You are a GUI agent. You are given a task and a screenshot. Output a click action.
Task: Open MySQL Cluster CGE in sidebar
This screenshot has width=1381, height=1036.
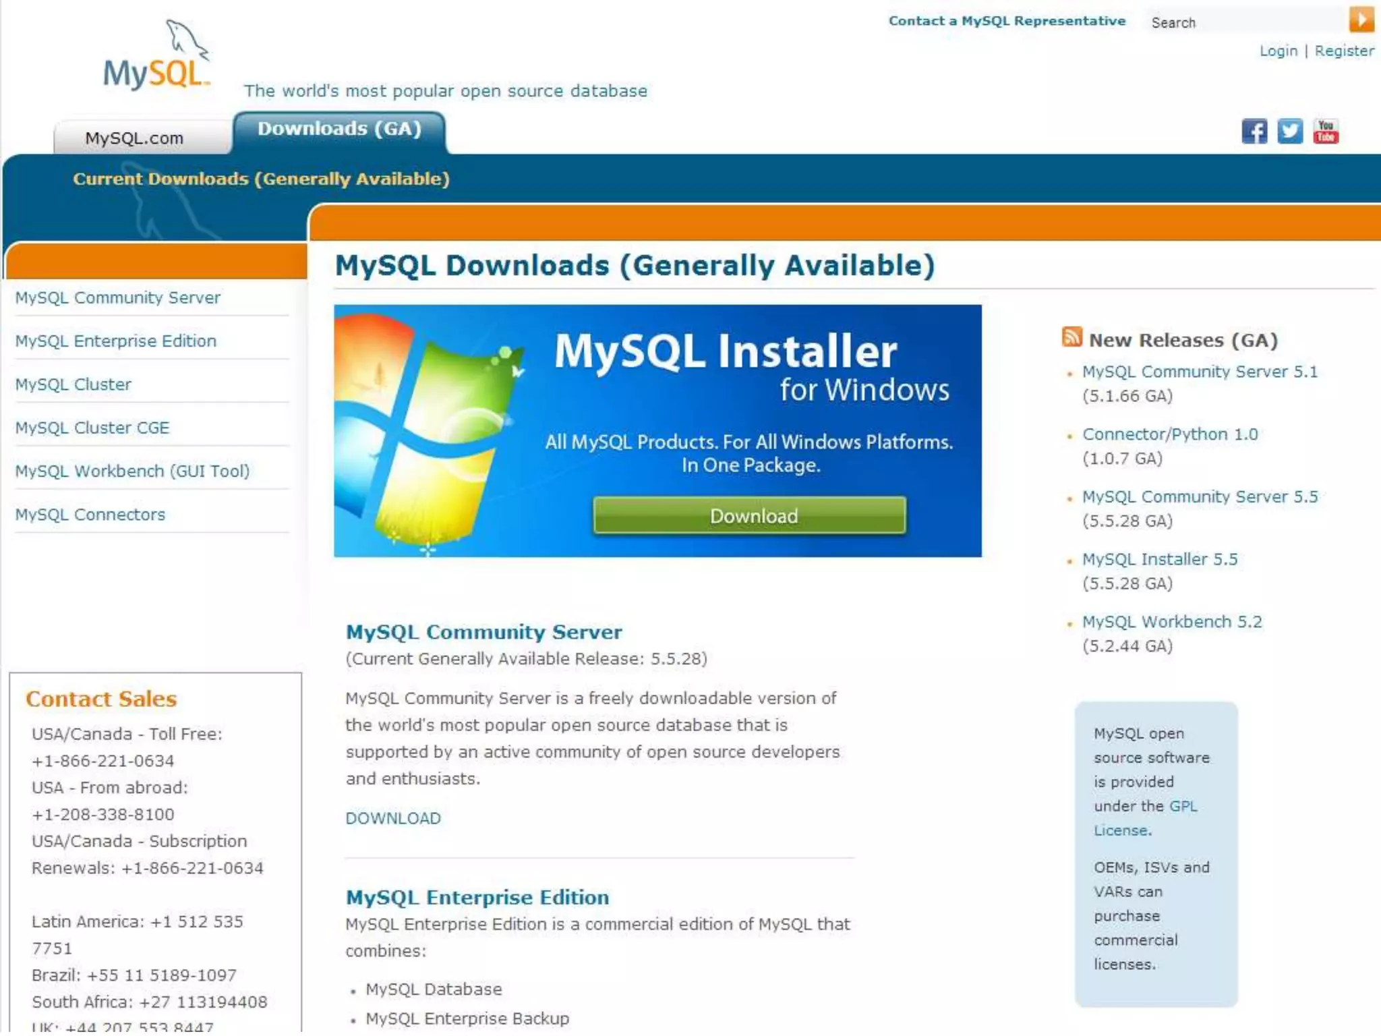tap(92, 428)
